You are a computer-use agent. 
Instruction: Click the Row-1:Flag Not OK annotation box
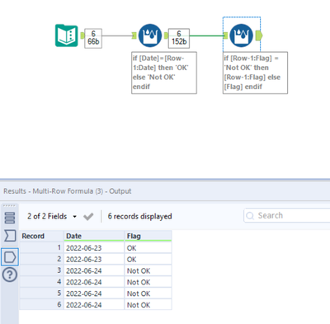tap(255, 73)
